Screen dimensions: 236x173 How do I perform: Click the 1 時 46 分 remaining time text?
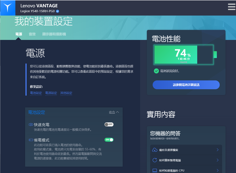pyautogui.click(x=184, y=59)
